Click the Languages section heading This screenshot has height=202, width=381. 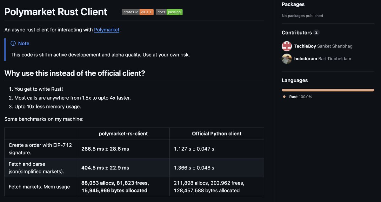pos(295,80)
